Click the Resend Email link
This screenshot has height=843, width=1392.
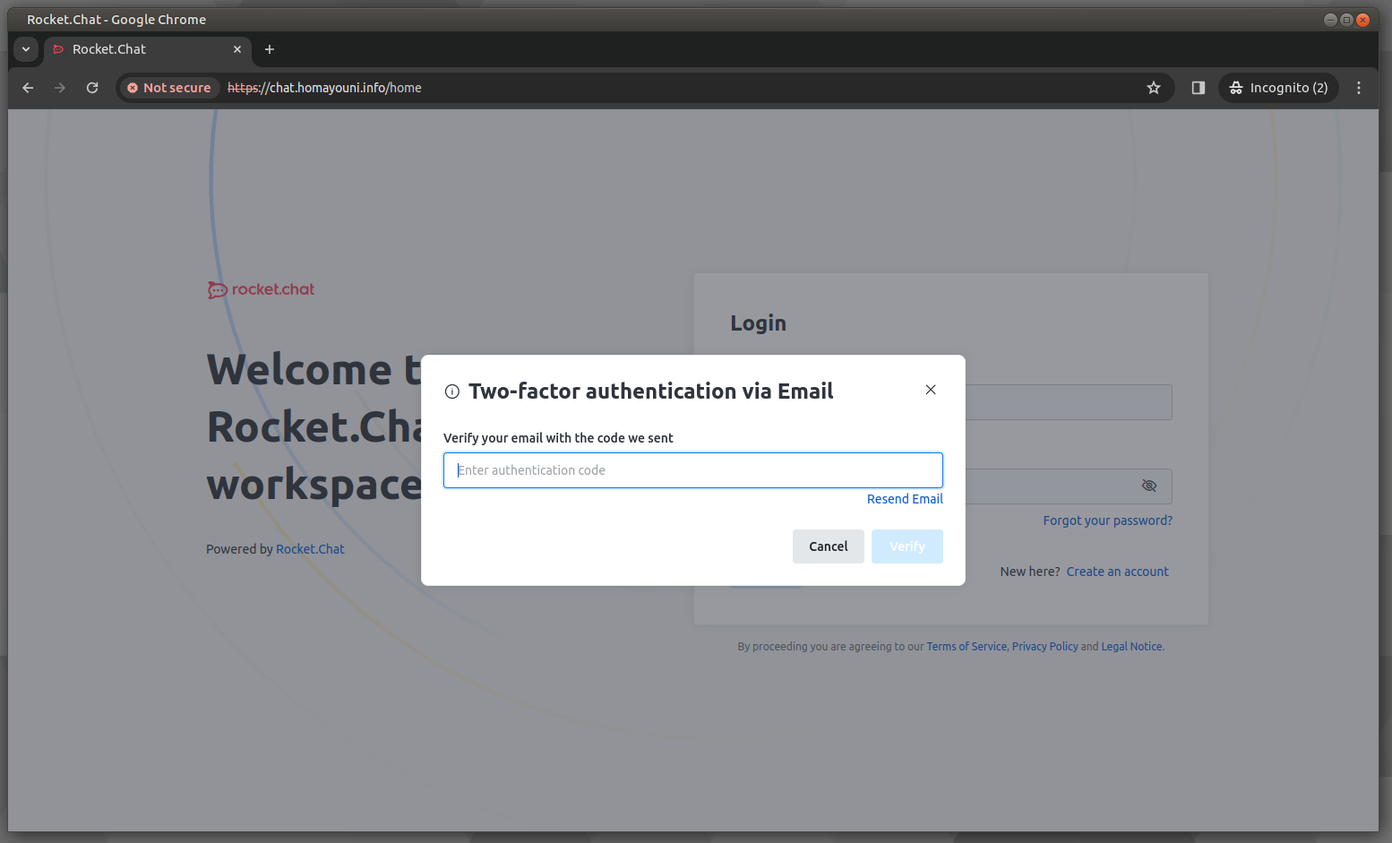click(905, 499)
